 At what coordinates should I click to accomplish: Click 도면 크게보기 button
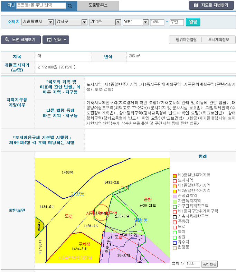tap(21, 40)
